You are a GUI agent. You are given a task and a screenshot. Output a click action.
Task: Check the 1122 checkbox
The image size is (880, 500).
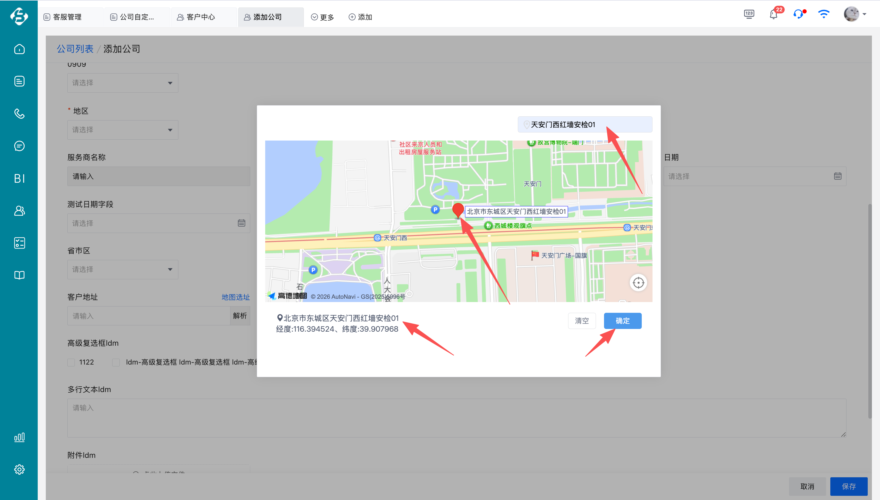coord(71,362)
